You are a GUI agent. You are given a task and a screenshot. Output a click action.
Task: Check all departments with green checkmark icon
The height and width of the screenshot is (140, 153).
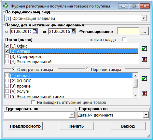click(144, 48)
